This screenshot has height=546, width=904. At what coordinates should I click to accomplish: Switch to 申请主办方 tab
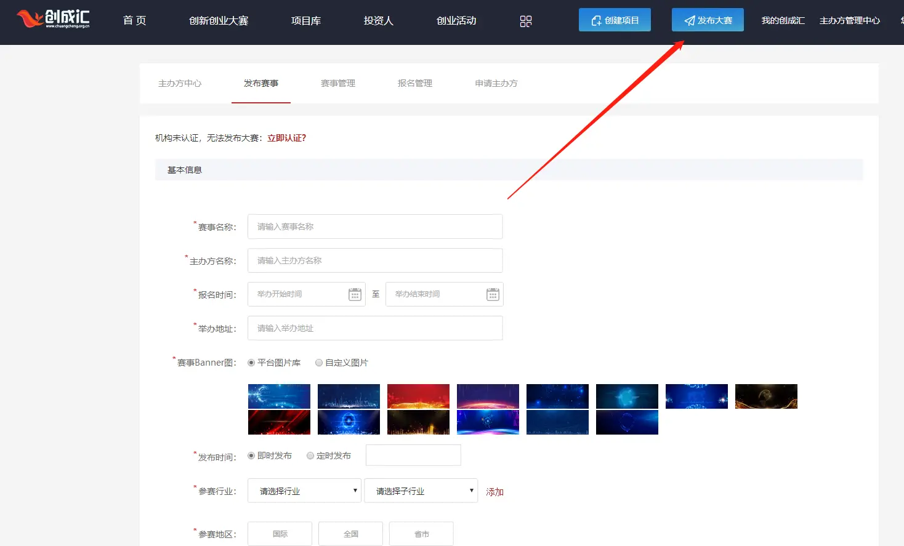496,83
